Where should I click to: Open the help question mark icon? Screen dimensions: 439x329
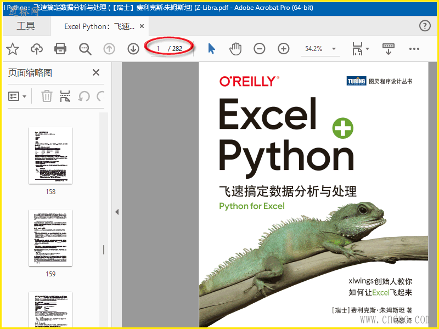425,26
